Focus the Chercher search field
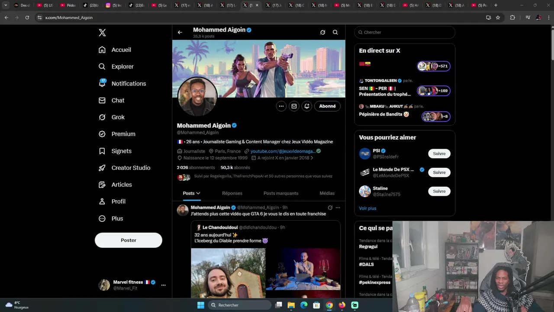Screen dimensions: 554x312 [405, 32]
